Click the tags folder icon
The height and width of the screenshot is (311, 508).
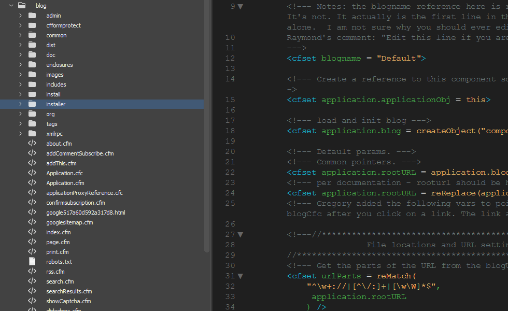(x=32, y=123)
